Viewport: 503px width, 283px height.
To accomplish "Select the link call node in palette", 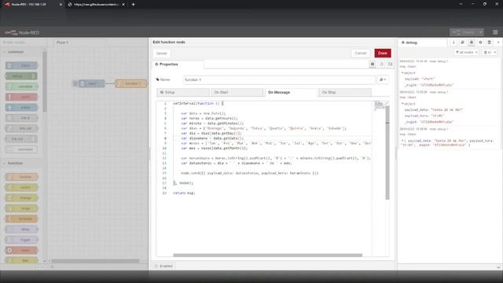I will [x=21, y=128].
